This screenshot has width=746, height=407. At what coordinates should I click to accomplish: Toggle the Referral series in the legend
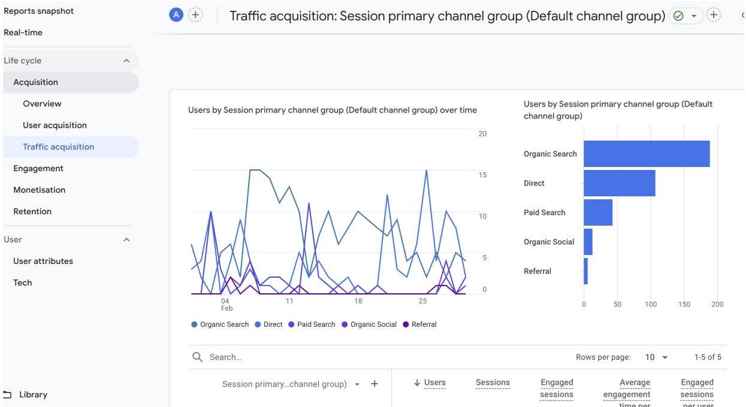[x=419, y=324]
